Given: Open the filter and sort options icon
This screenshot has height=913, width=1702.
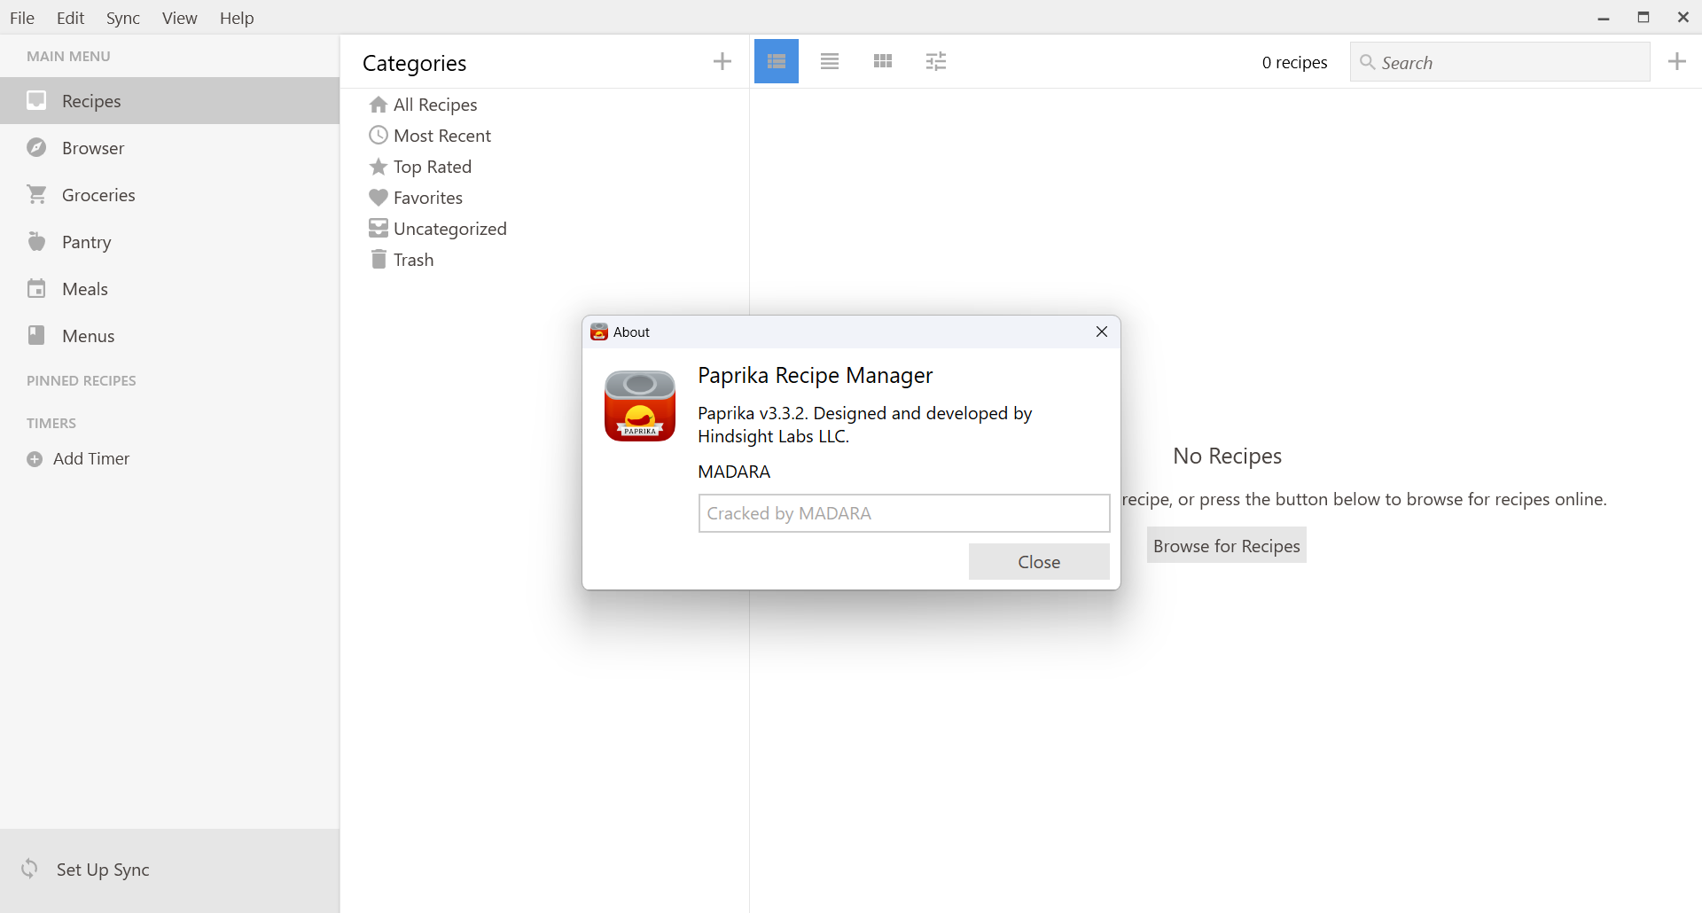Looking at the screenshot, I should (x=936, y=61).
